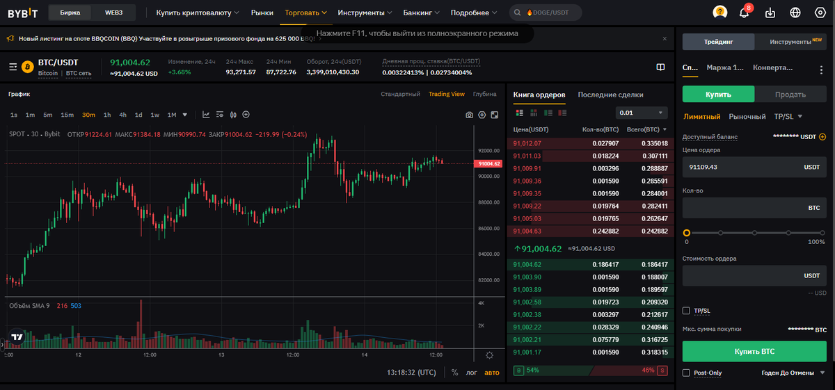Click the Цена ордера input field
This screenshot has height=390, width=835.
pyautogui.click(x=754, y=167)
